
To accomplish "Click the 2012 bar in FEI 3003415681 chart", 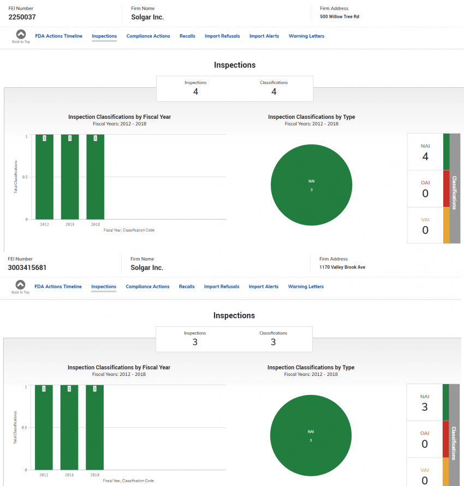I will [44, 427].
